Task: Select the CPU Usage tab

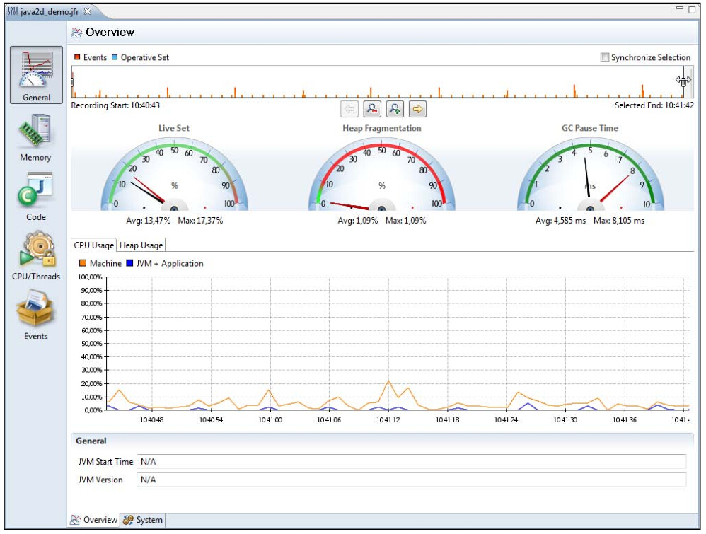Action: click(94, 245)
